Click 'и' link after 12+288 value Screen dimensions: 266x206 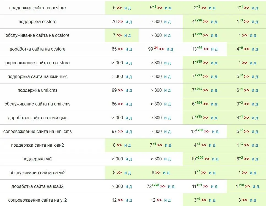(213, 132)
